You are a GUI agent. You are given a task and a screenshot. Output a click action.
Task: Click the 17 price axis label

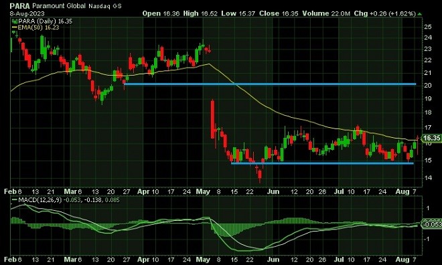428,128
